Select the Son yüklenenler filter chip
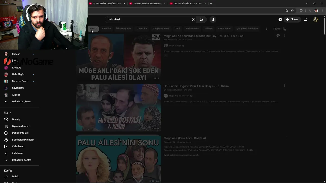 click(161, 29)
